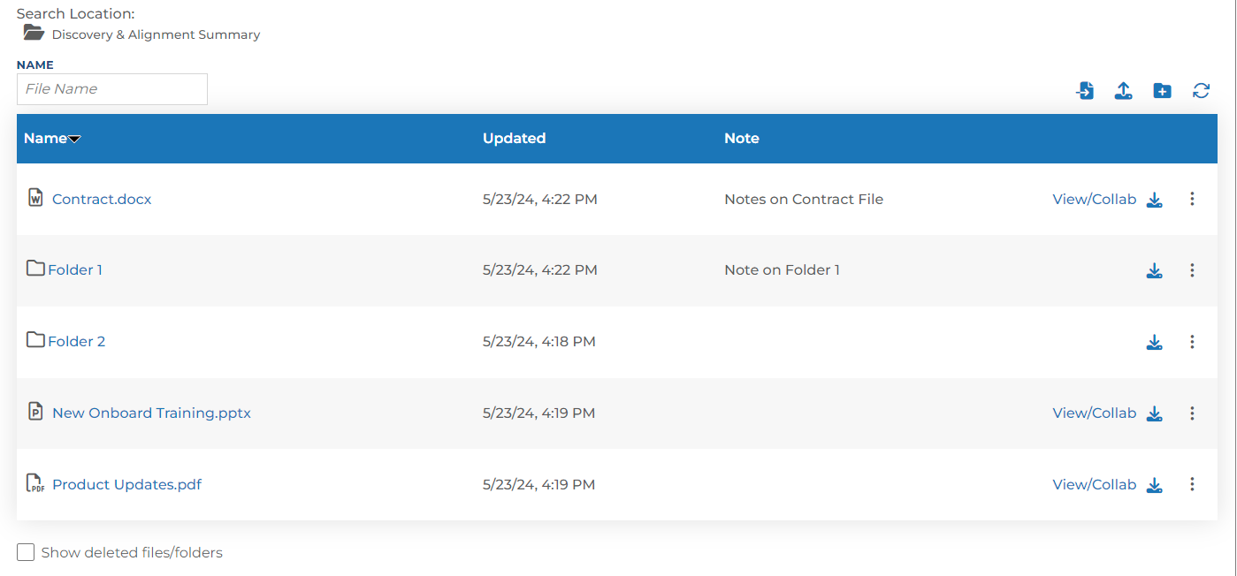
Task: Click the import file icon
Action: click(x=1085, y=90)
